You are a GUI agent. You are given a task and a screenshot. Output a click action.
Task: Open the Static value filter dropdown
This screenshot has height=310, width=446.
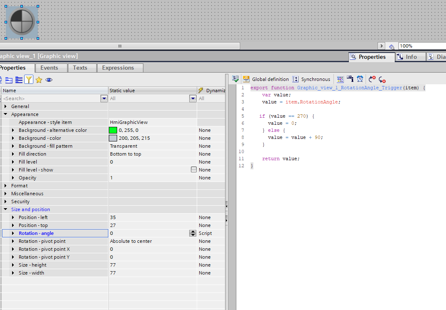click(193, 98)
